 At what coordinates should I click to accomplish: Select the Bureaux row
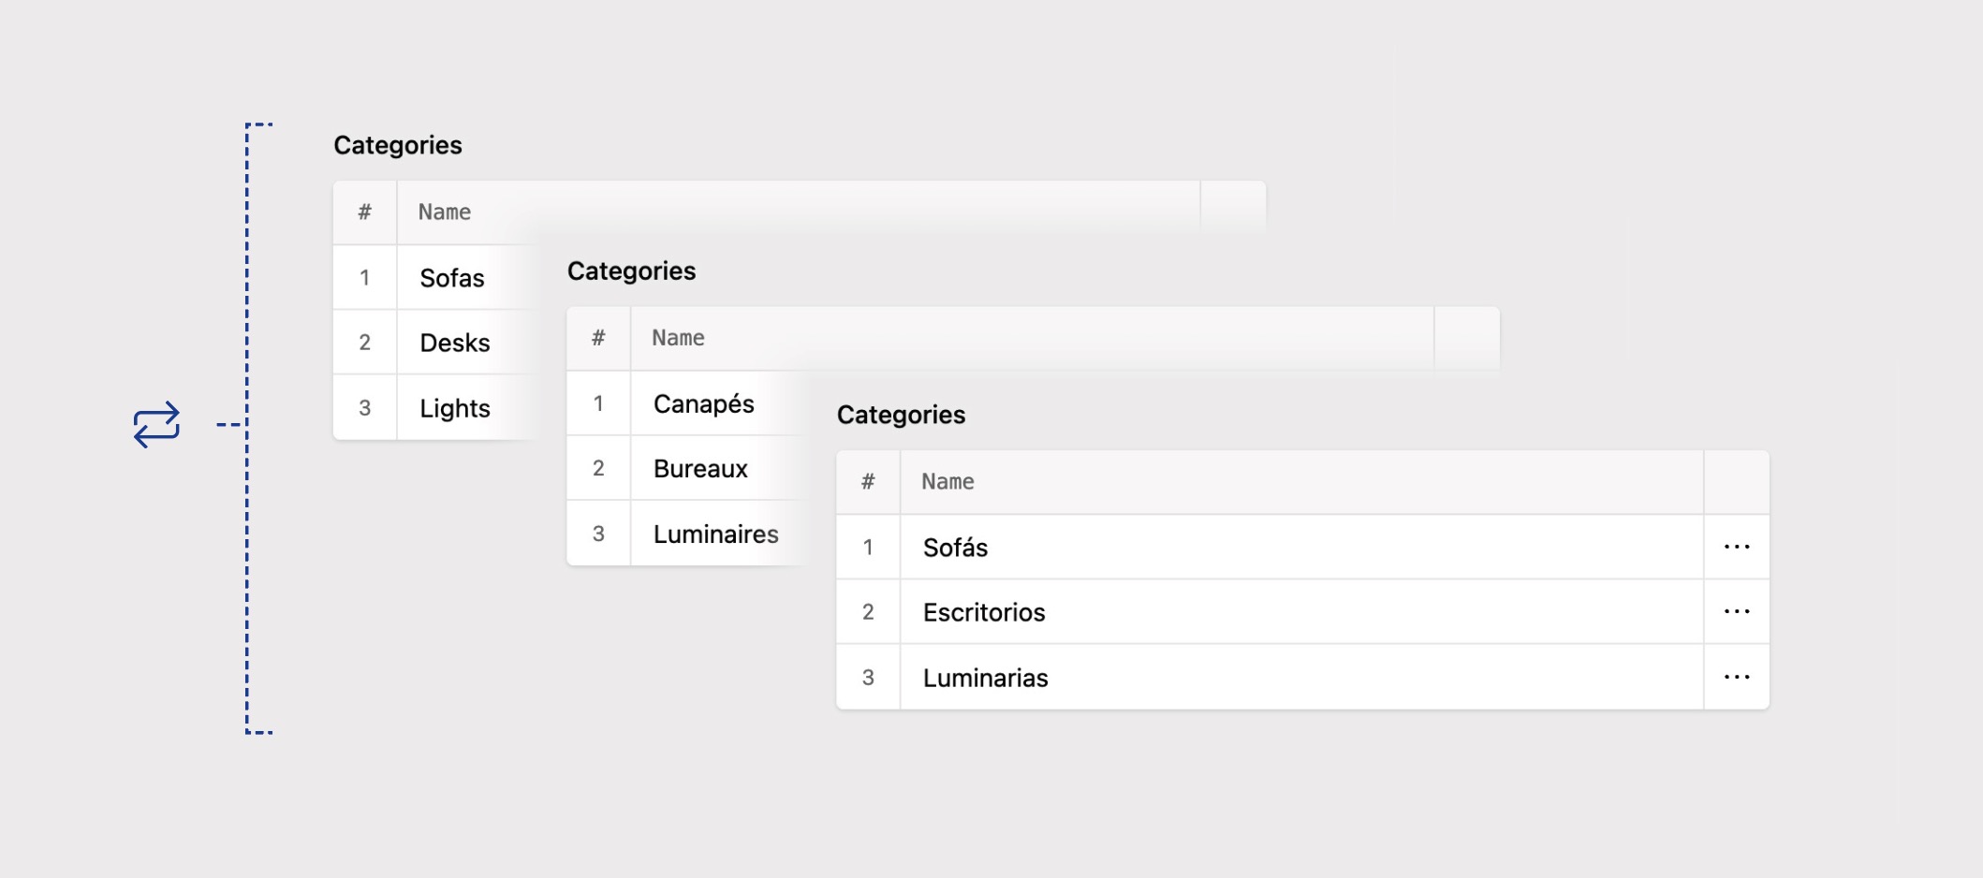(700, 468)
